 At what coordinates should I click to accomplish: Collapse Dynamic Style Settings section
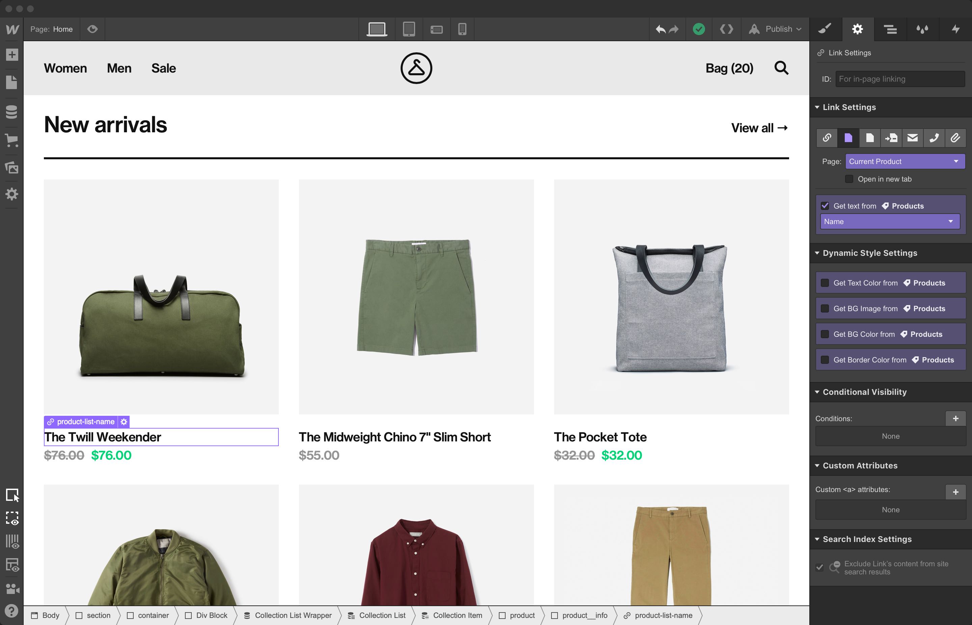891,253
